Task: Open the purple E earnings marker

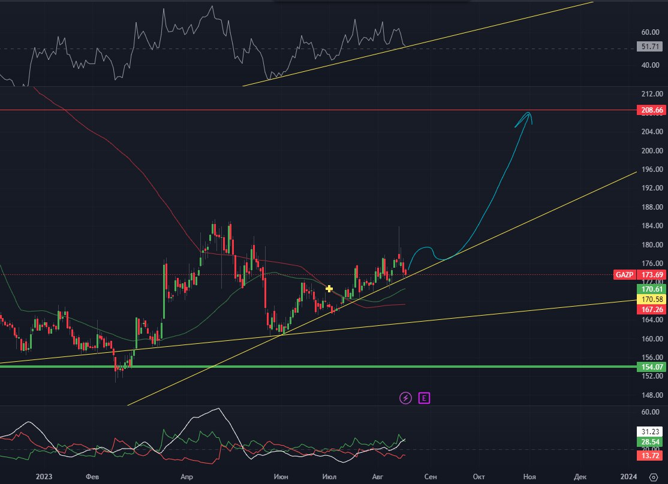Action: tap(426, 397)
